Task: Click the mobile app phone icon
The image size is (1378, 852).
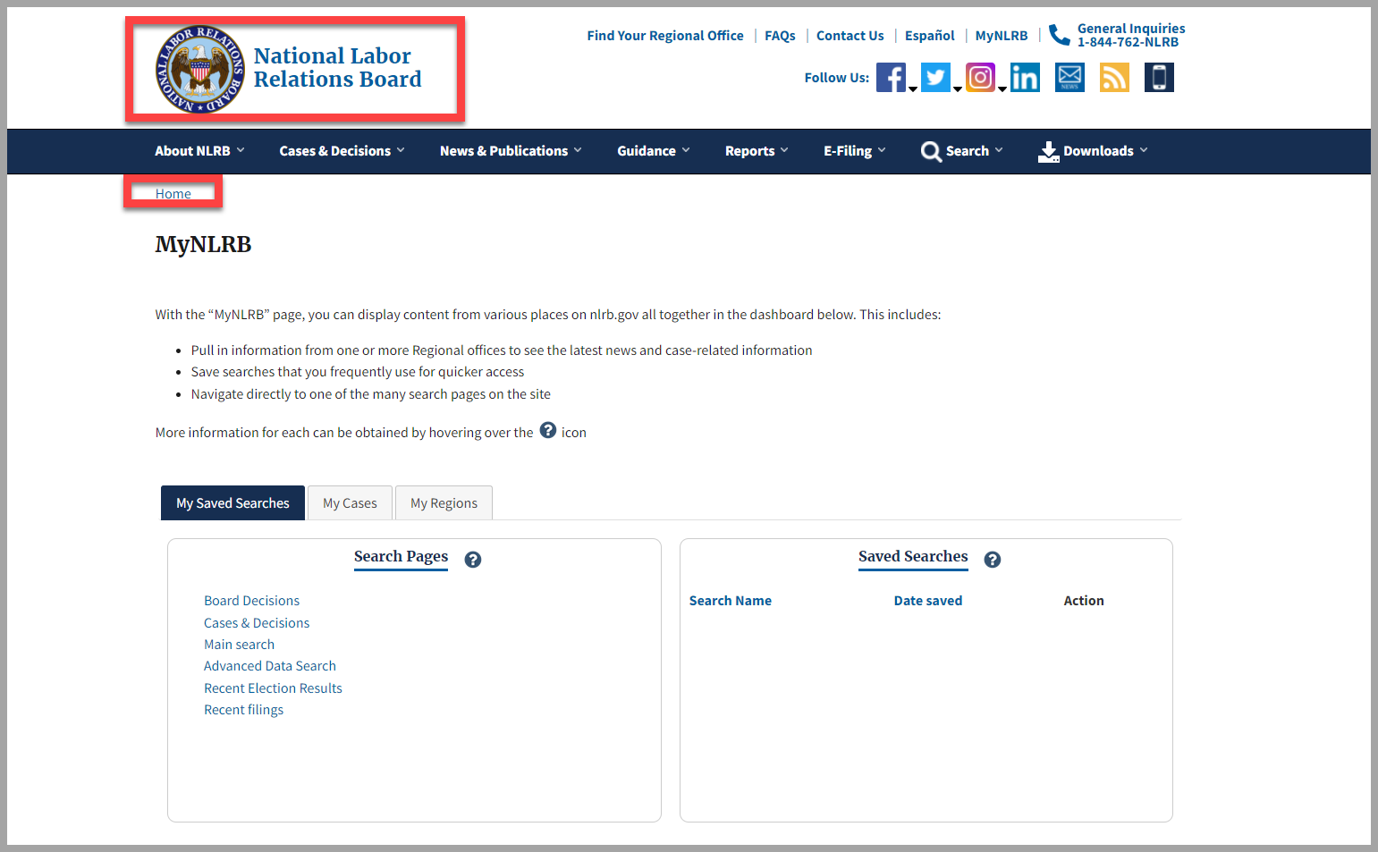Action: click(x=1159, y=78)
